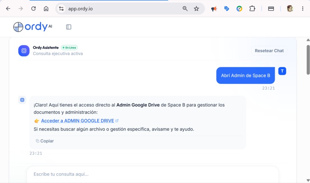
Task: Open the green circular extension icon
Action: coord(239,9)
